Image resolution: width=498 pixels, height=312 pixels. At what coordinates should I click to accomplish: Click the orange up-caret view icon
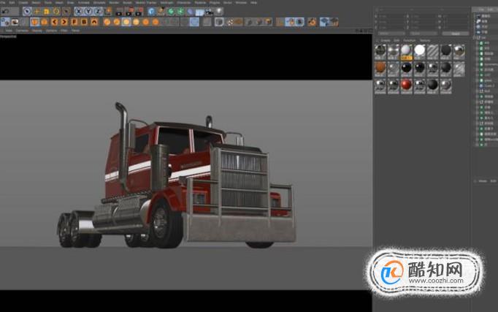[x=94, y=22]
